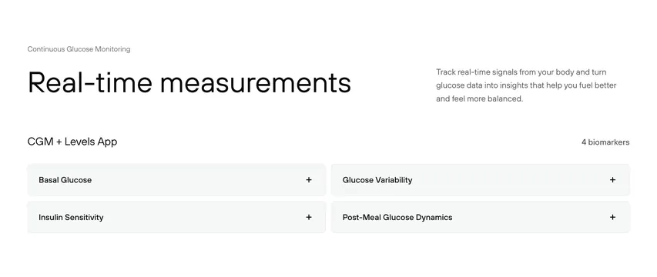
Task: Click the plus icon on Basal Glucose
Action: point(309,180)
